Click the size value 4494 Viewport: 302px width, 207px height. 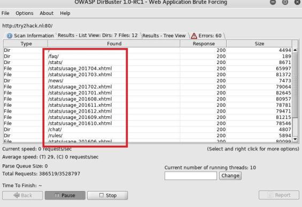pos(285,50)
